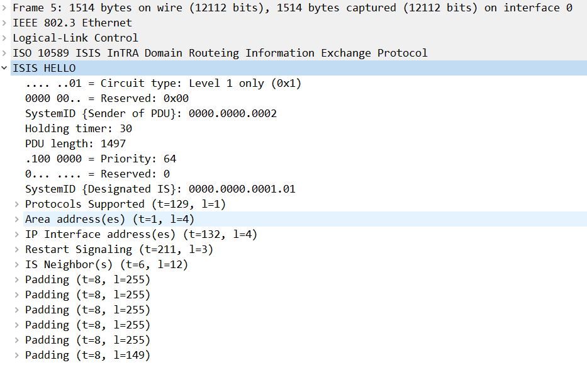Expand the Restart Signaling entry

coord(17,249)
